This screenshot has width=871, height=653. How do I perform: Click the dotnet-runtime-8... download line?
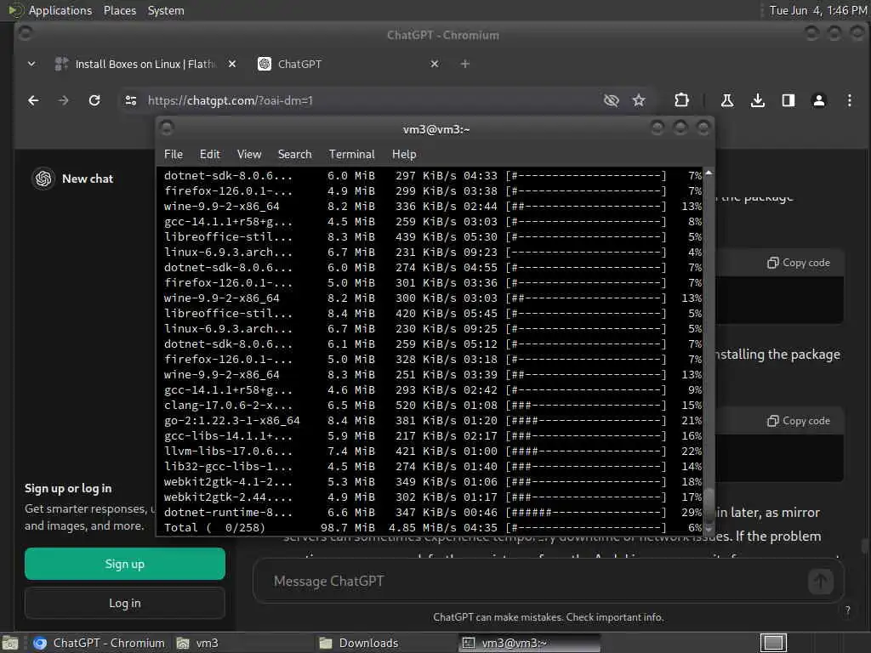click(433, 513)
